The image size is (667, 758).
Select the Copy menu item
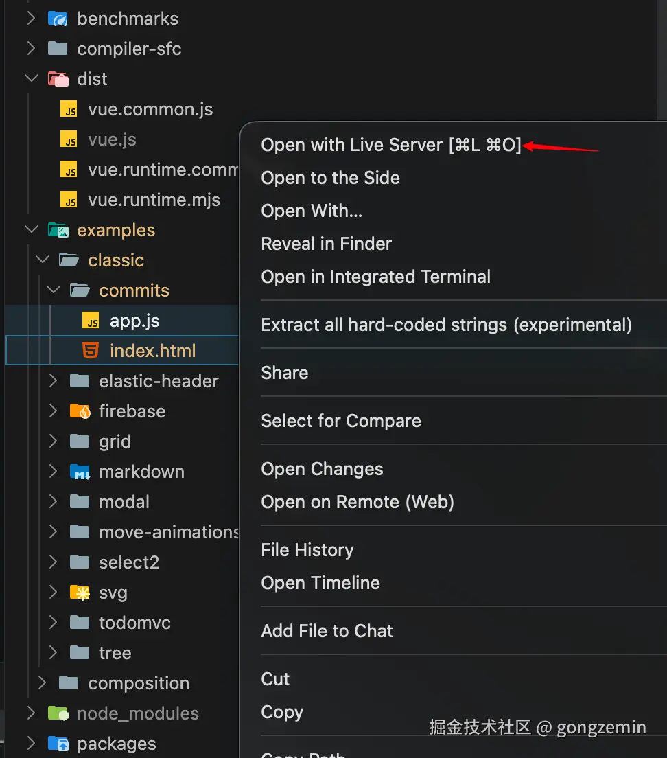[282, 712]
